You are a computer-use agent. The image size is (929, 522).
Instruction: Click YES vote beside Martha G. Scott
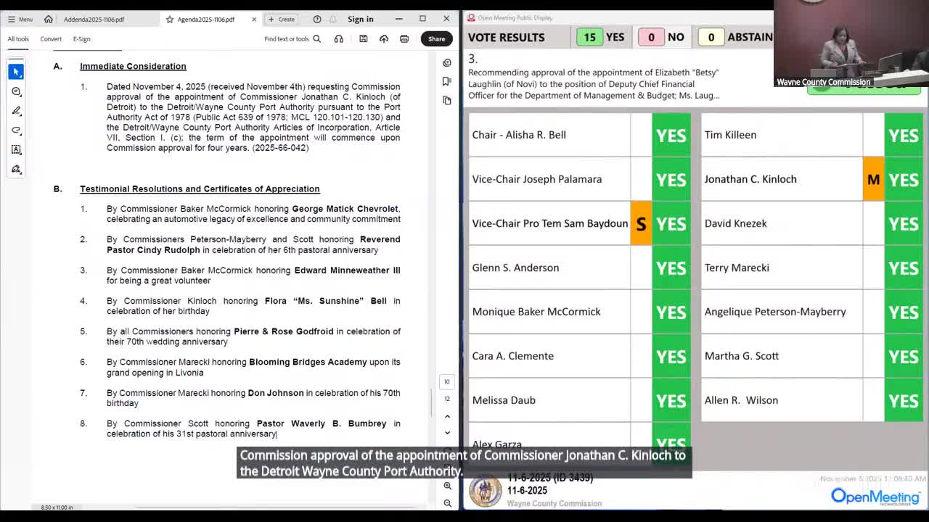[x=904, y=356]
